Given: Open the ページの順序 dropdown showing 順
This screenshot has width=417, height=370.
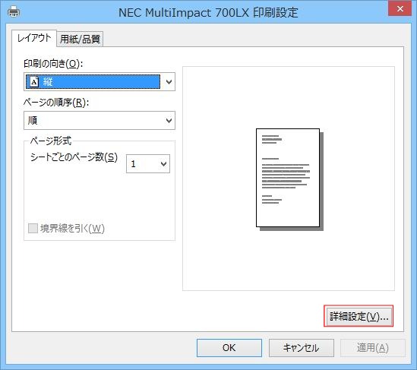Looking at the screenshot, I should (x=100, y=121).
